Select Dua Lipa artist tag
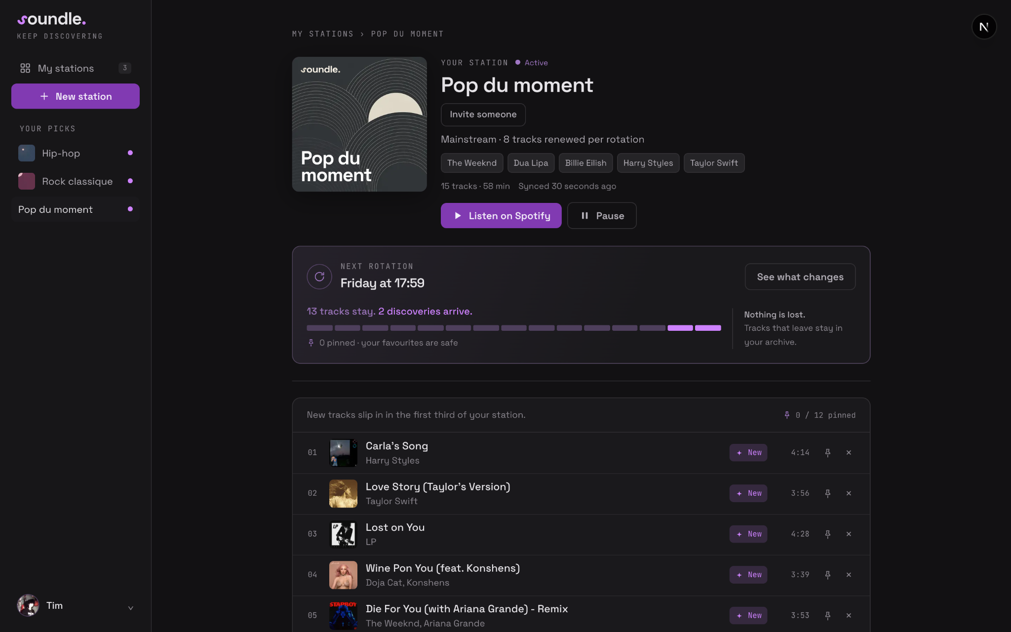 531,163
